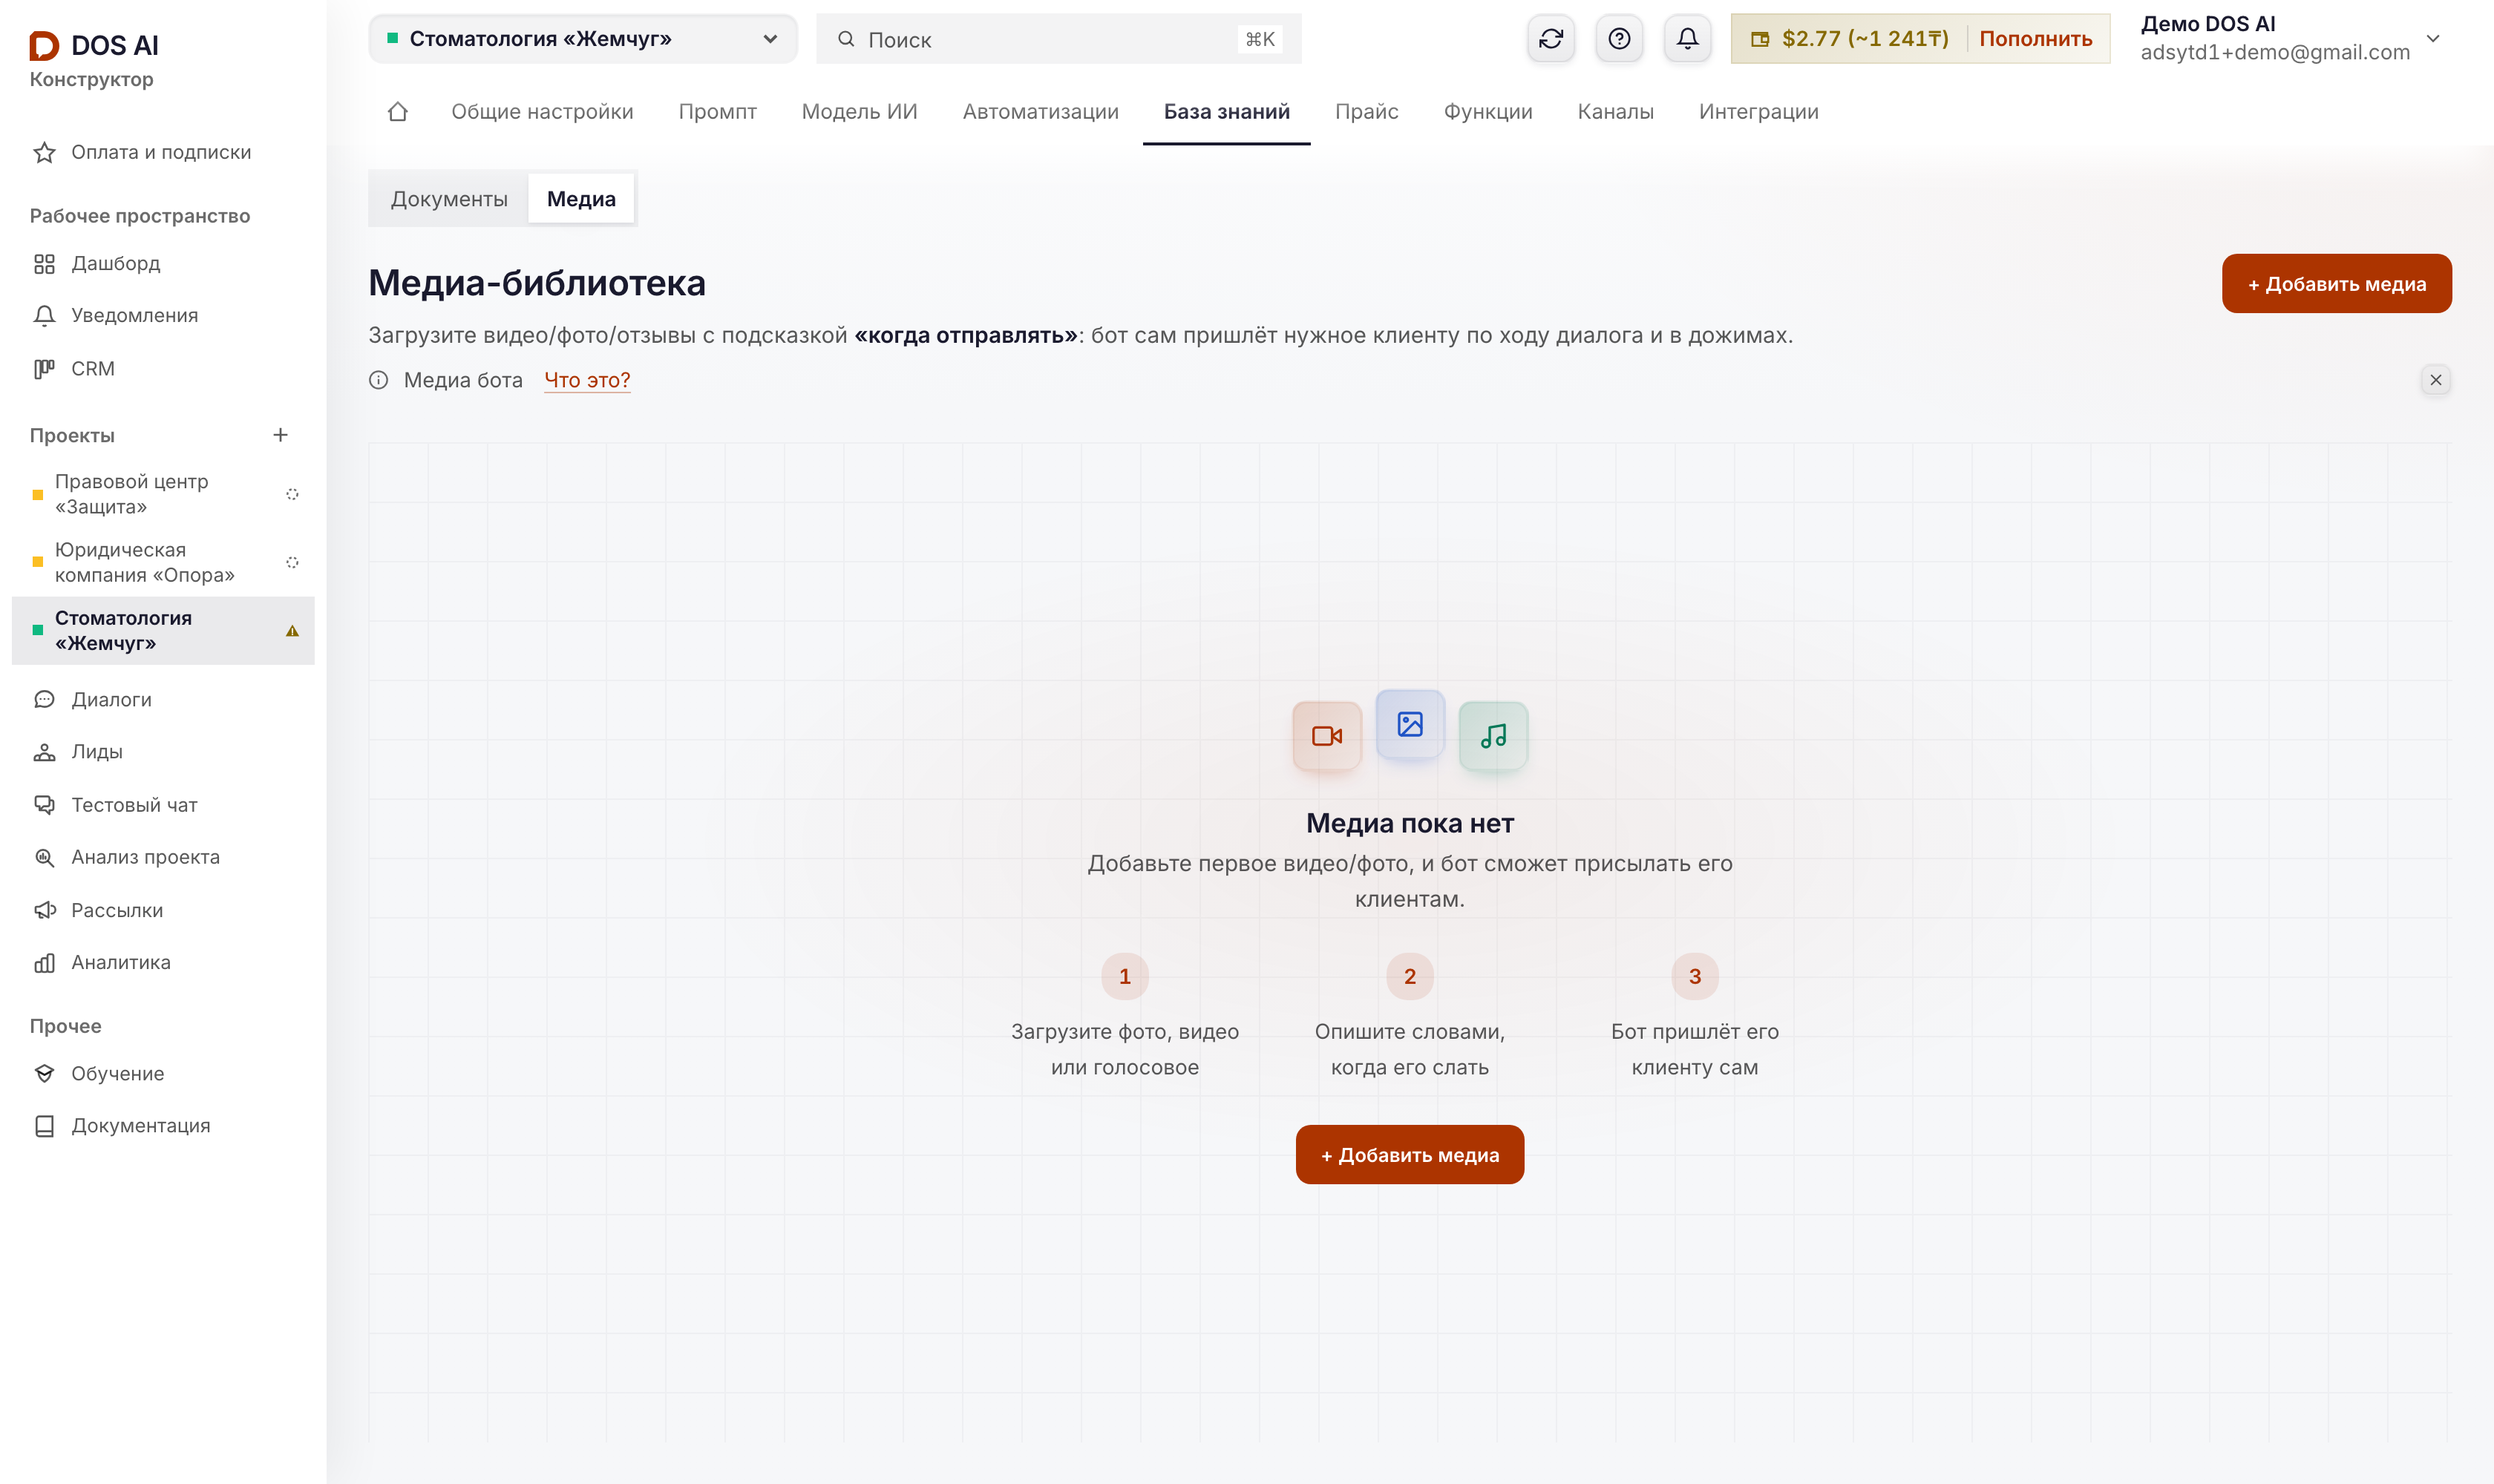Image resolution: width=2494 pixels, height=1484 pixels.
Task: Go to Дашборд
Action: (x=163, y=263)
